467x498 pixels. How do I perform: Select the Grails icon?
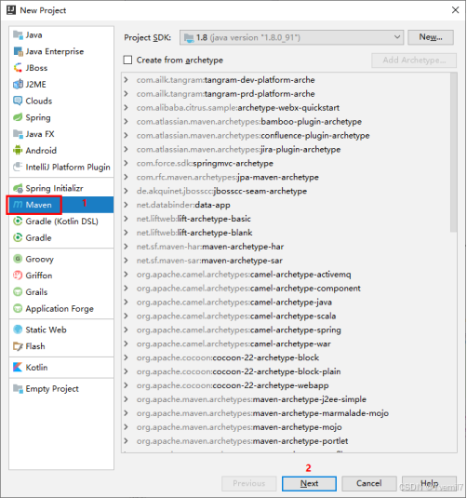pos(18,292)
